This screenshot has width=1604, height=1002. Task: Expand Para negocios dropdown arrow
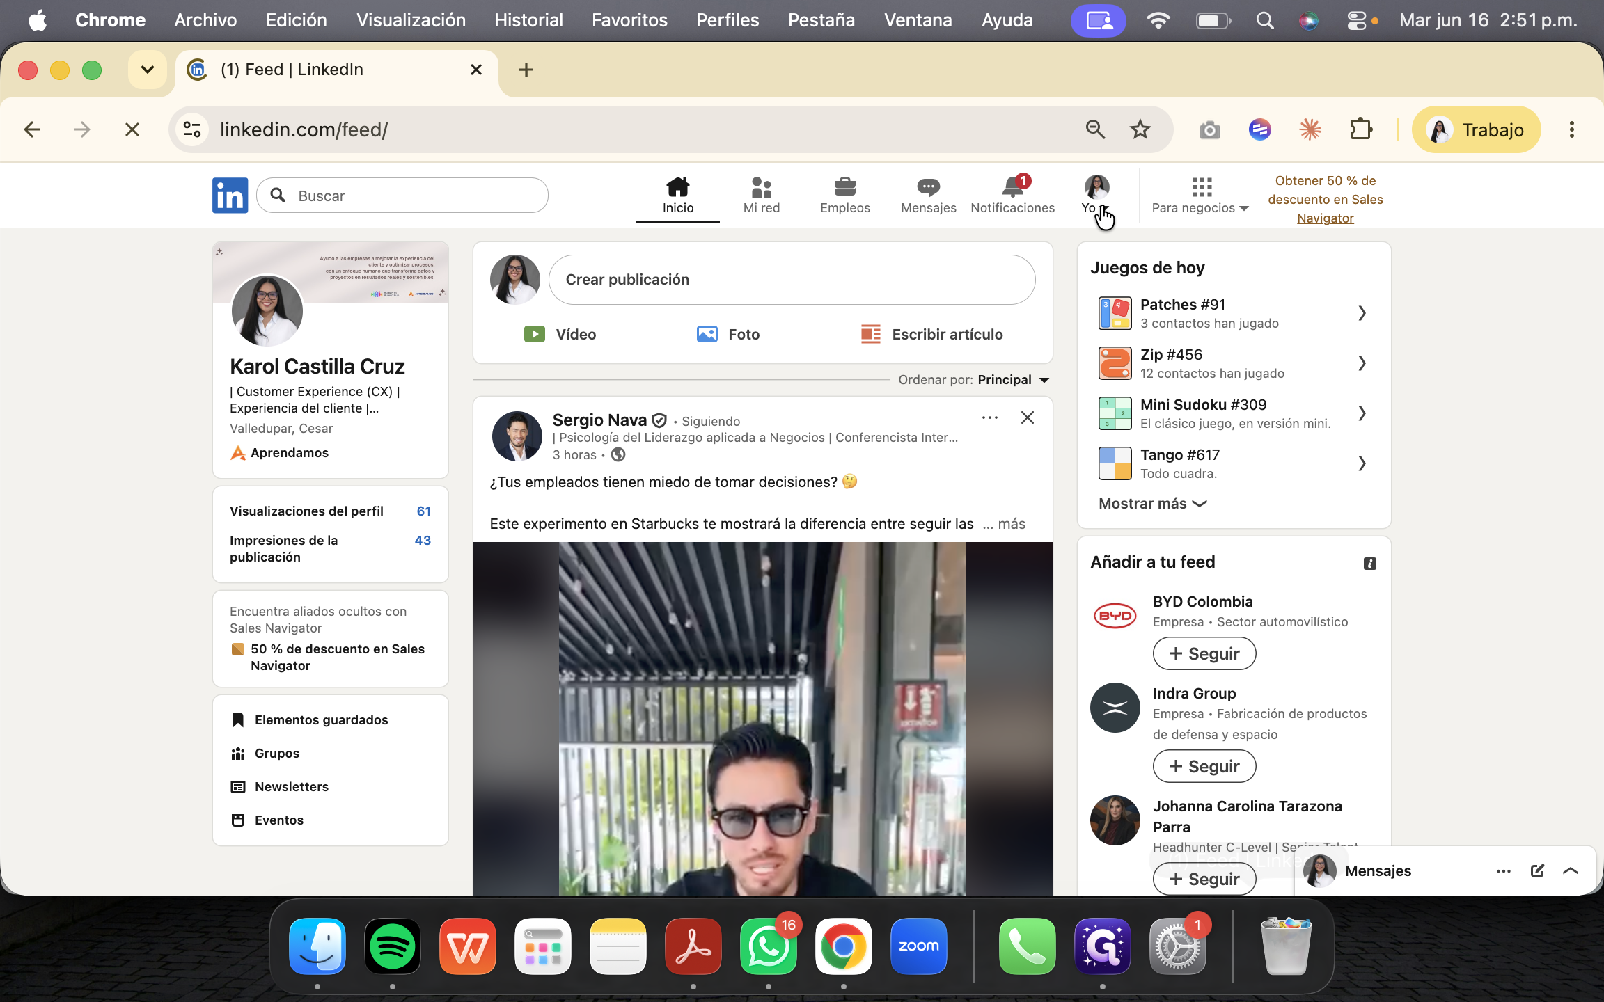(1244, 208)
